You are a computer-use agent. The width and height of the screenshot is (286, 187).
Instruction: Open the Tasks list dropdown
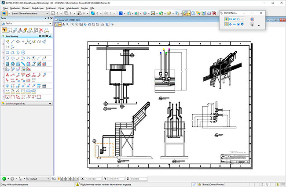coord(26,23)
